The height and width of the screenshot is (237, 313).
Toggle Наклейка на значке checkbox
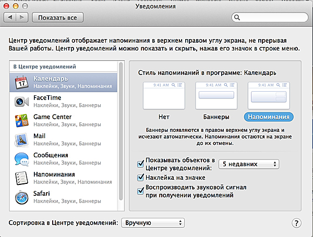pos(140,178)
